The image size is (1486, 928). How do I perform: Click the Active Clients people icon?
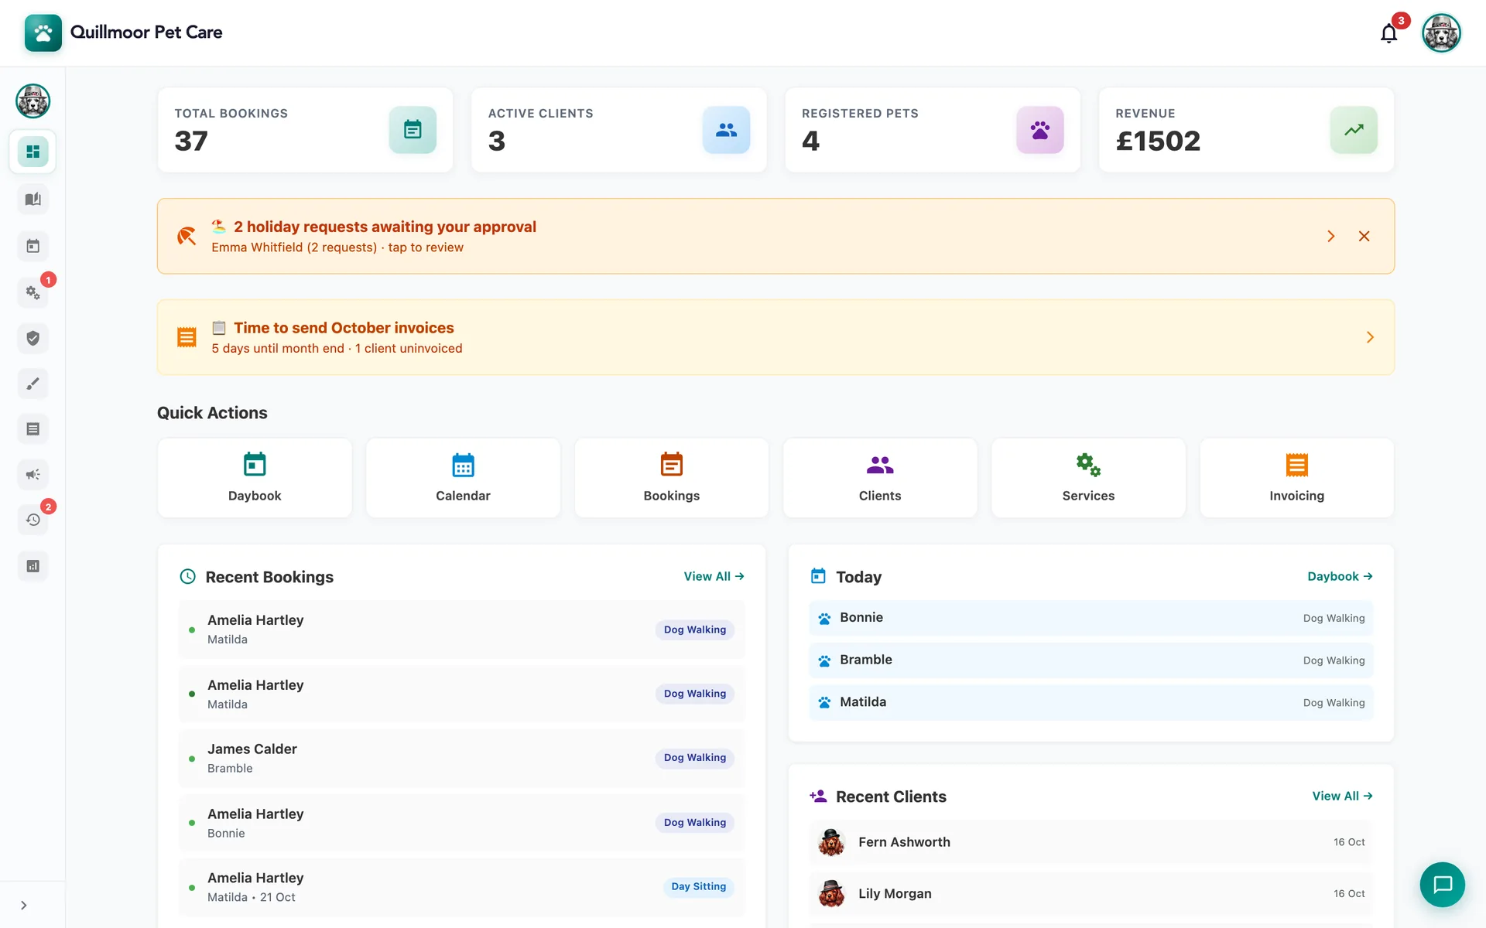click(726, 130)
